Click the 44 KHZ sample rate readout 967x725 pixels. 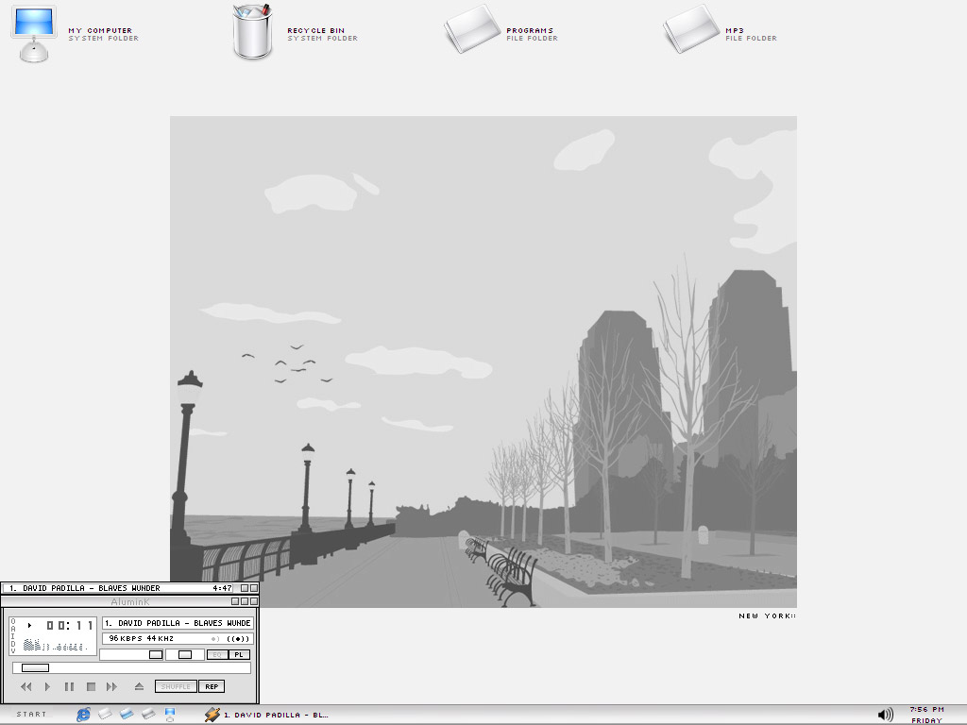[161, 639]
